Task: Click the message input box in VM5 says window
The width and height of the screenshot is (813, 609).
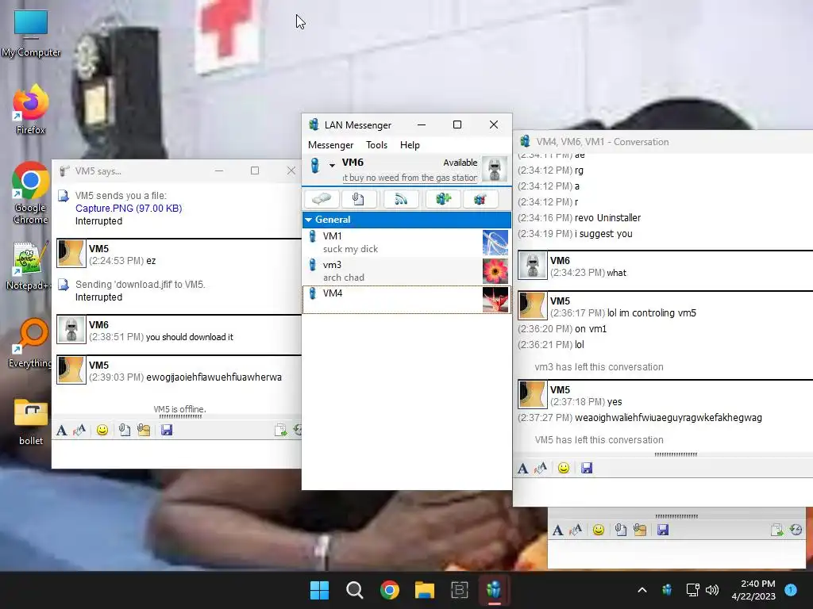Action: click(176, 454)
